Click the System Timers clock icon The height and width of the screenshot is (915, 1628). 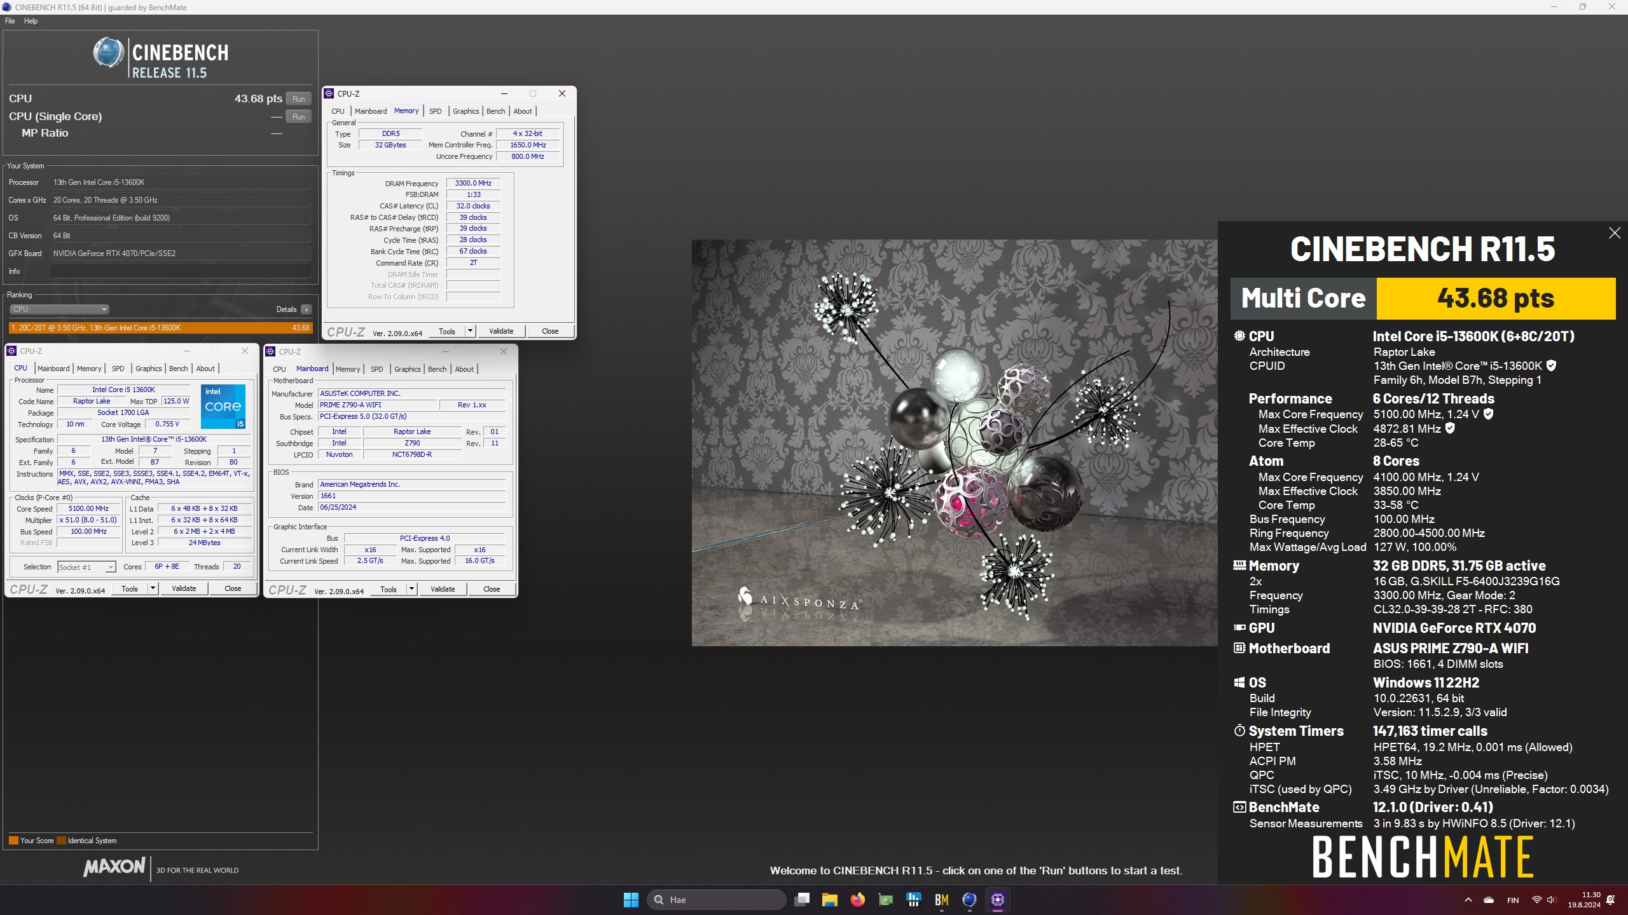pos(1239,731)
